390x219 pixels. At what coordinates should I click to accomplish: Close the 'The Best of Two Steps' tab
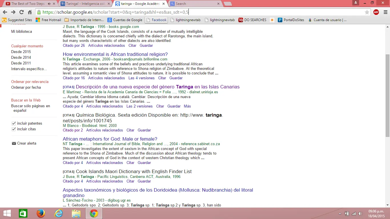point(54,4)
